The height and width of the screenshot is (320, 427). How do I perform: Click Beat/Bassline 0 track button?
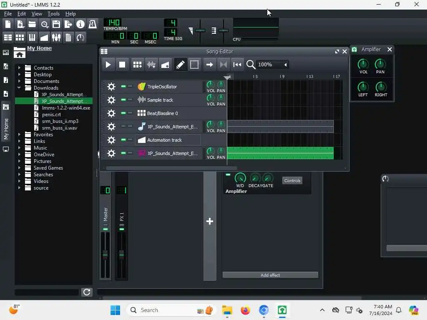click(168, 113)
